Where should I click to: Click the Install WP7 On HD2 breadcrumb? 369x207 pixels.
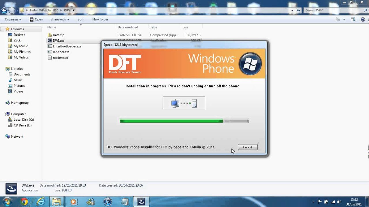pyautogui.click(x=44, y=10)
